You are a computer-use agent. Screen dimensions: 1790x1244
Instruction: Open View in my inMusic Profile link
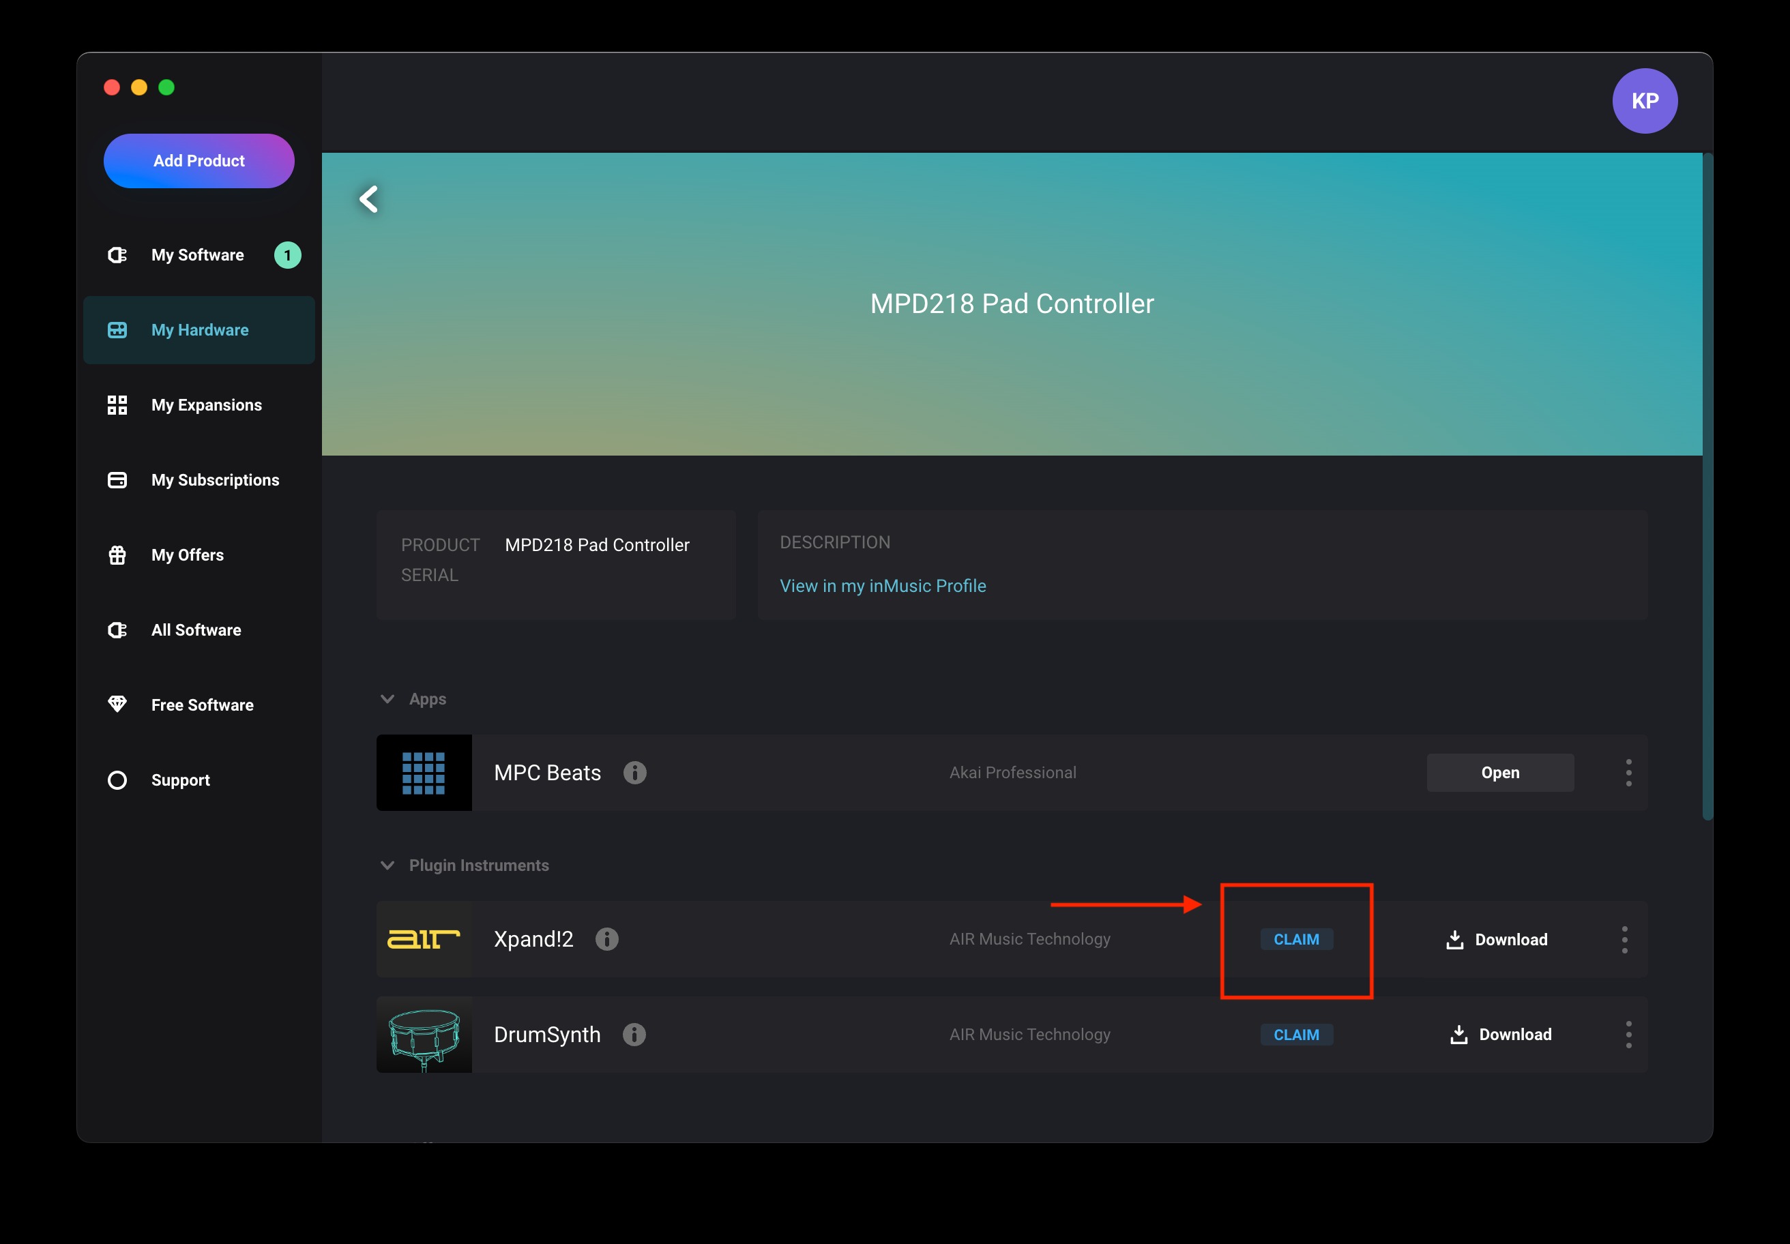[883, 585]
